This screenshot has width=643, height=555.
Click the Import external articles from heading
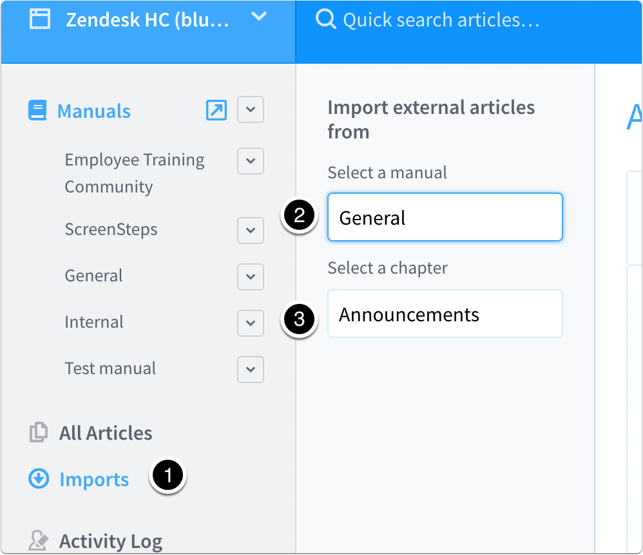click(431, 120)
